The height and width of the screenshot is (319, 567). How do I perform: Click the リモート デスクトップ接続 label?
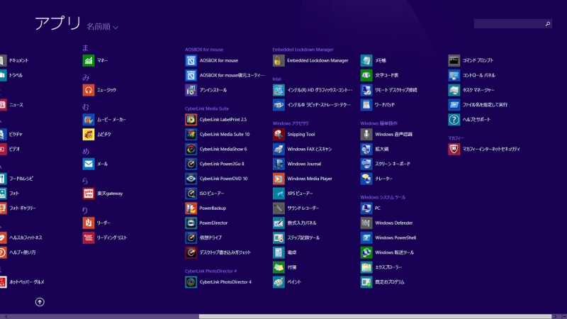click(396, 90)
